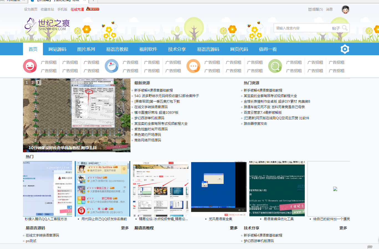Click the blue NOTES ad icon
This screenshot has height=249, width=379.
click(x=112, y=66)
